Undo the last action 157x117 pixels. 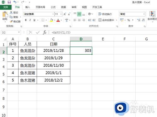pos(15,2)
